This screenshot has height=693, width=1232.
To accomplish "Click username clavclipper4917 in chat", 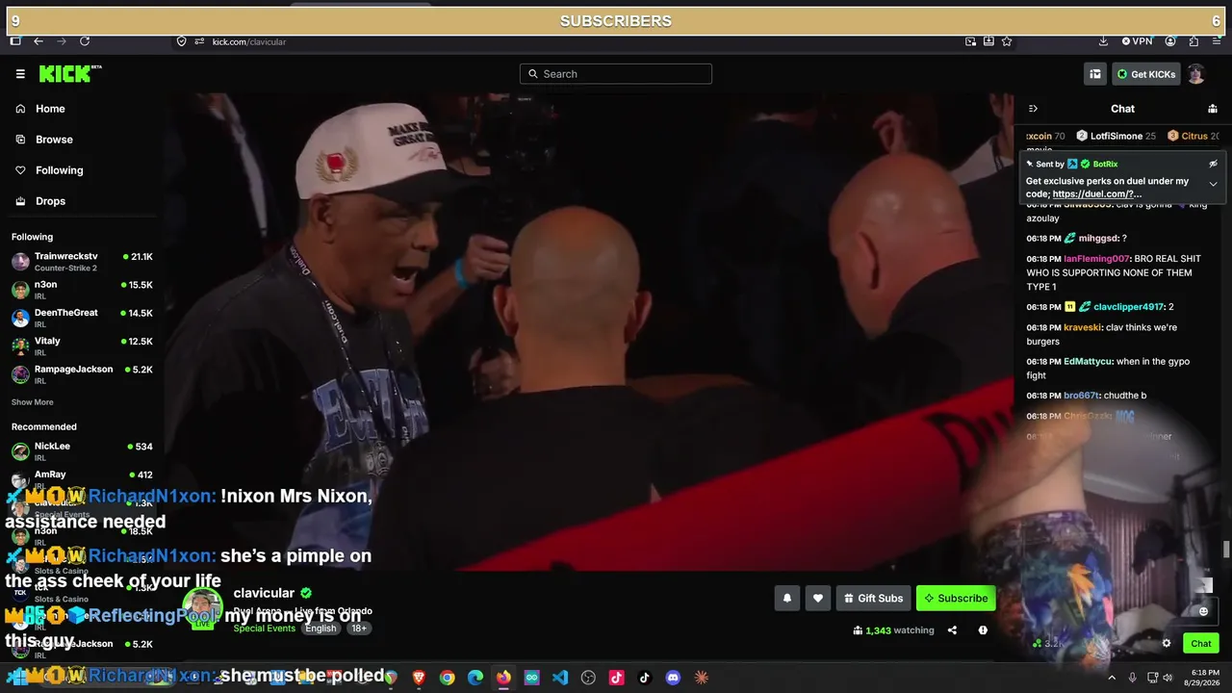I will (x=1128, y=307).
